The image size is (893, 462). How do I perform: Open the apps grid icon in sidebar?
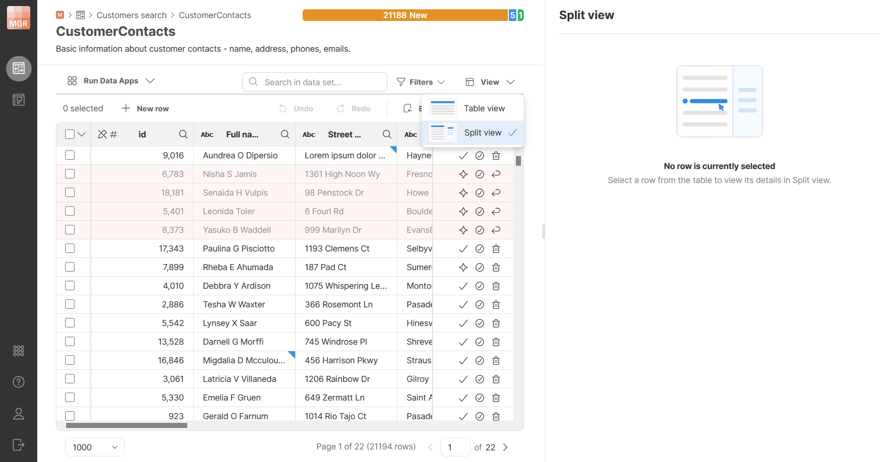click(x=19, y=351)
